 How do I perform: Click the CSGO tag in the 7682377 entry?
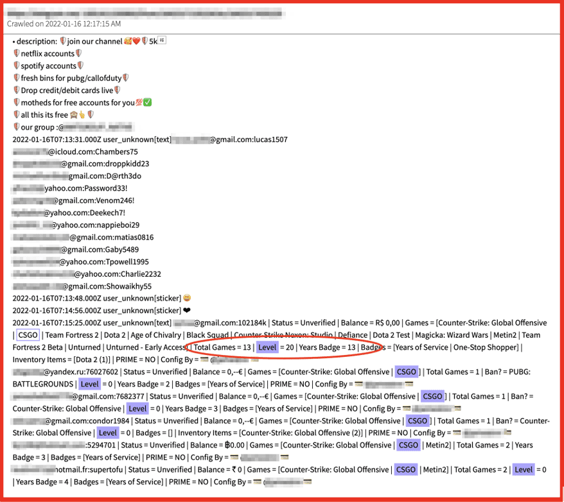click(432, 396)
